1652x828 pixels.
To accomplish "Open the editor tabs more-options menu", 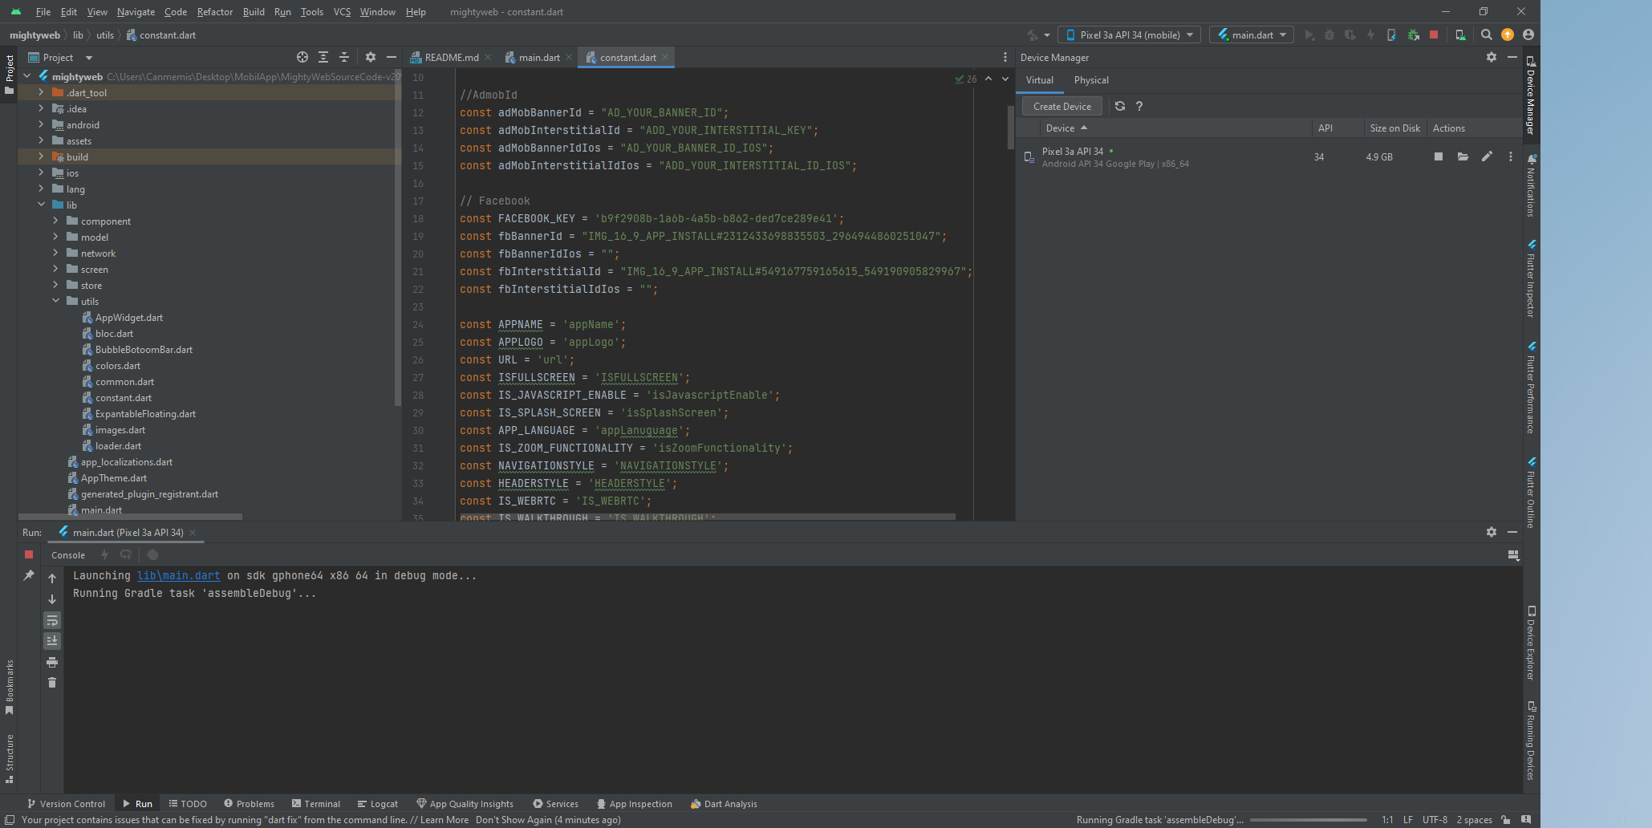I will (1005, 57).
